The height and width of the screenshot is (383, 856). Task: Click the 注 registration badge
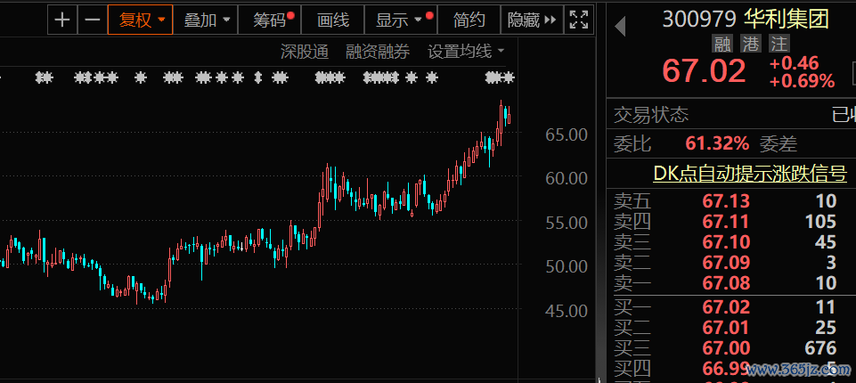coord(779,44)
